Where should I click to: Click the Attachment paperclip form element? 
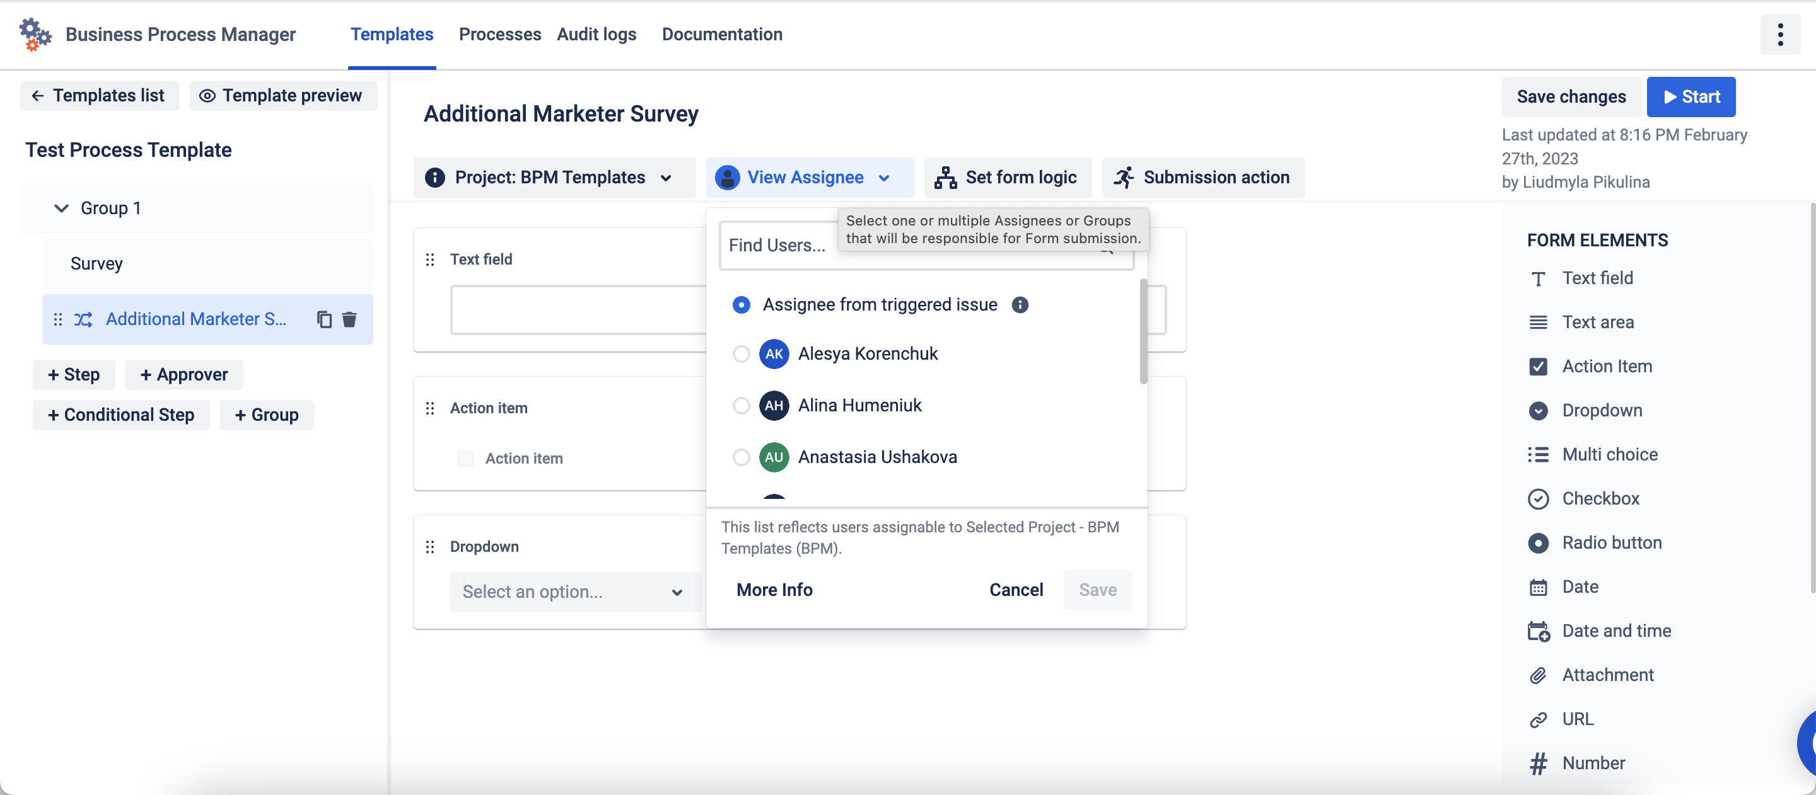(x=1537, y=675)
